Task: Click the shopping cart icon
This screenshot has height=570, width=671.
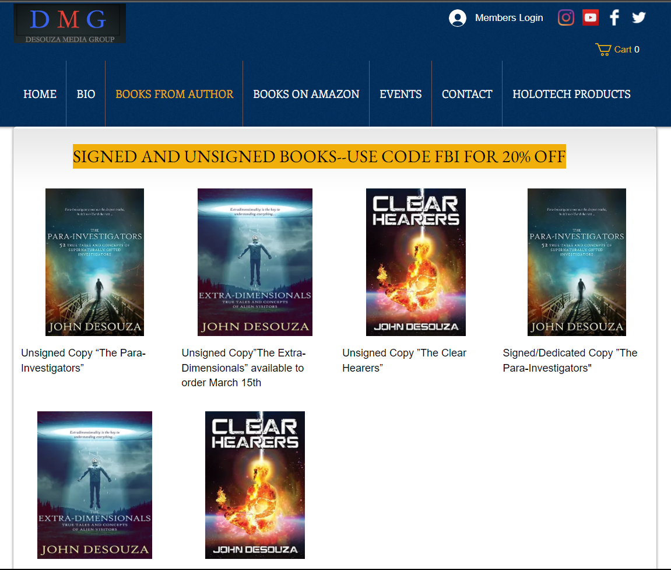Action: (x=603, y=50)
